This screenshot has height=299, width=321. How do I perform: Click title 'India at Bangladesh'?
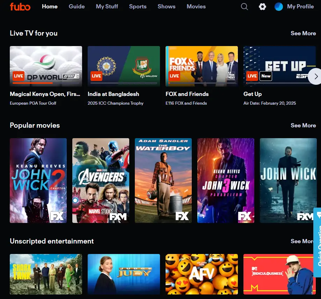(x=114, y=94)
